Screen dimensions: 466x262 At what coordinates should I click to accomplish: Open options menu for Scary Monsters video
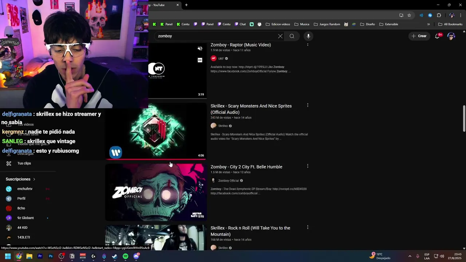click(308, 105)
